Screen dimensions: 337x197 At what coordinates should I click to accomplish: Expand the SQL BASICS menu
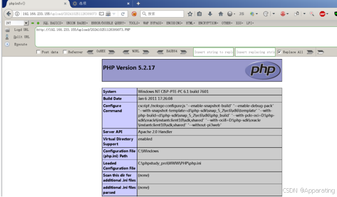click(53, 23)
